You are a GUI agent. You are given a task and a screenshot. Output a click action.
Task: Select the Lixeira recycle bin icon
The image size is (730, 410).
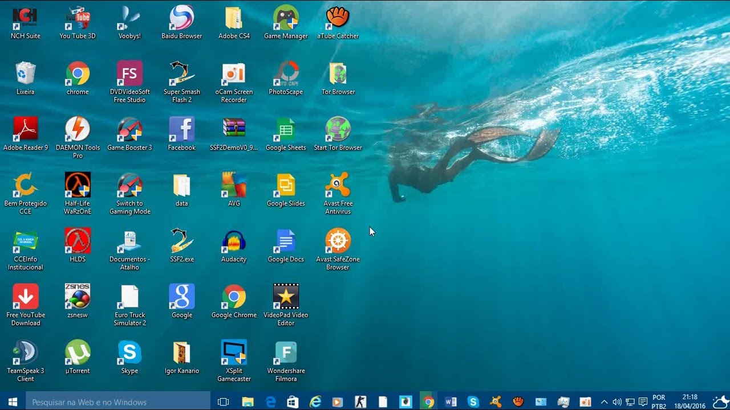click(26, 79)
